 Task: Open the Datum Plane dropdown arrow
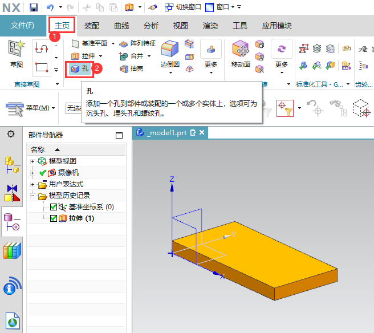pos(113,44)
